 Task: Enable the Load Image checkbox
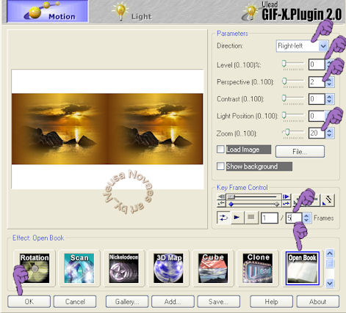point(220,149)
